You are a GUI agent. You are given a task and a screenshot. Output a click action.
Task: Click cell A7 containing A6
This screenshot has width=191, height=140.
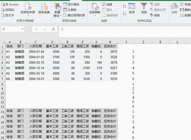pos(10,79)
